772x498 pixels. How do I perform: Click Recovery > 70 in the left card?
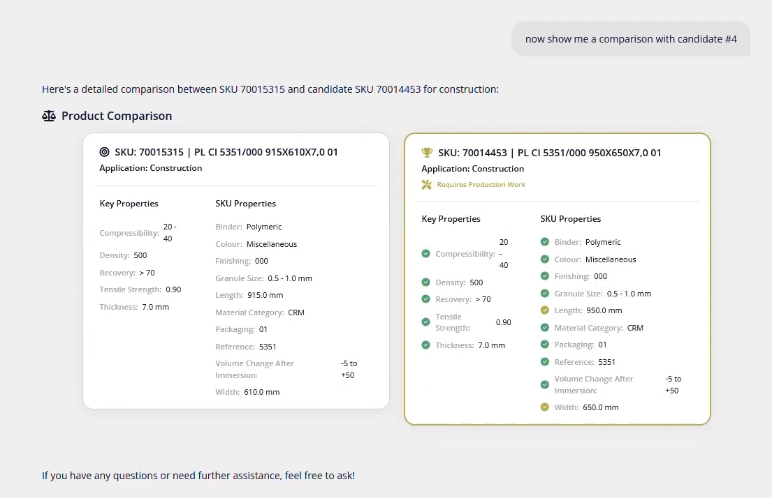(127, 272)
